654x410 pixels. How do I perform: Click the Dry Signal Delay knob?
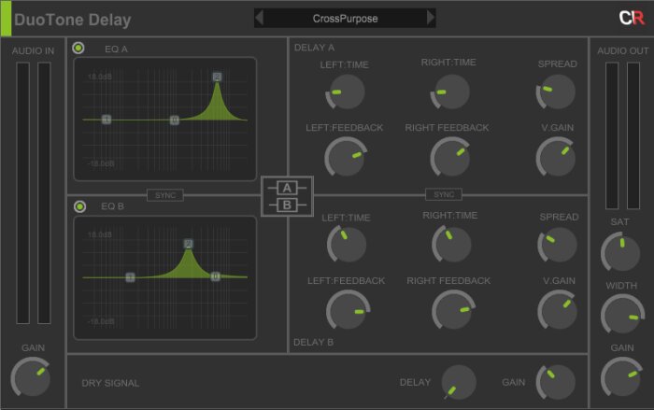pyautogui.click(x=459, y=382)
